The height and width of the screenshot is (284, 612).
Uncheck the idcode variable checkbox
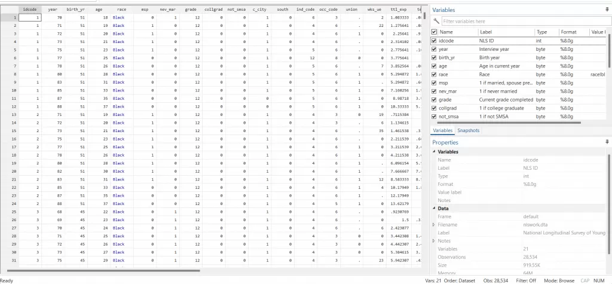coord(434,41)
